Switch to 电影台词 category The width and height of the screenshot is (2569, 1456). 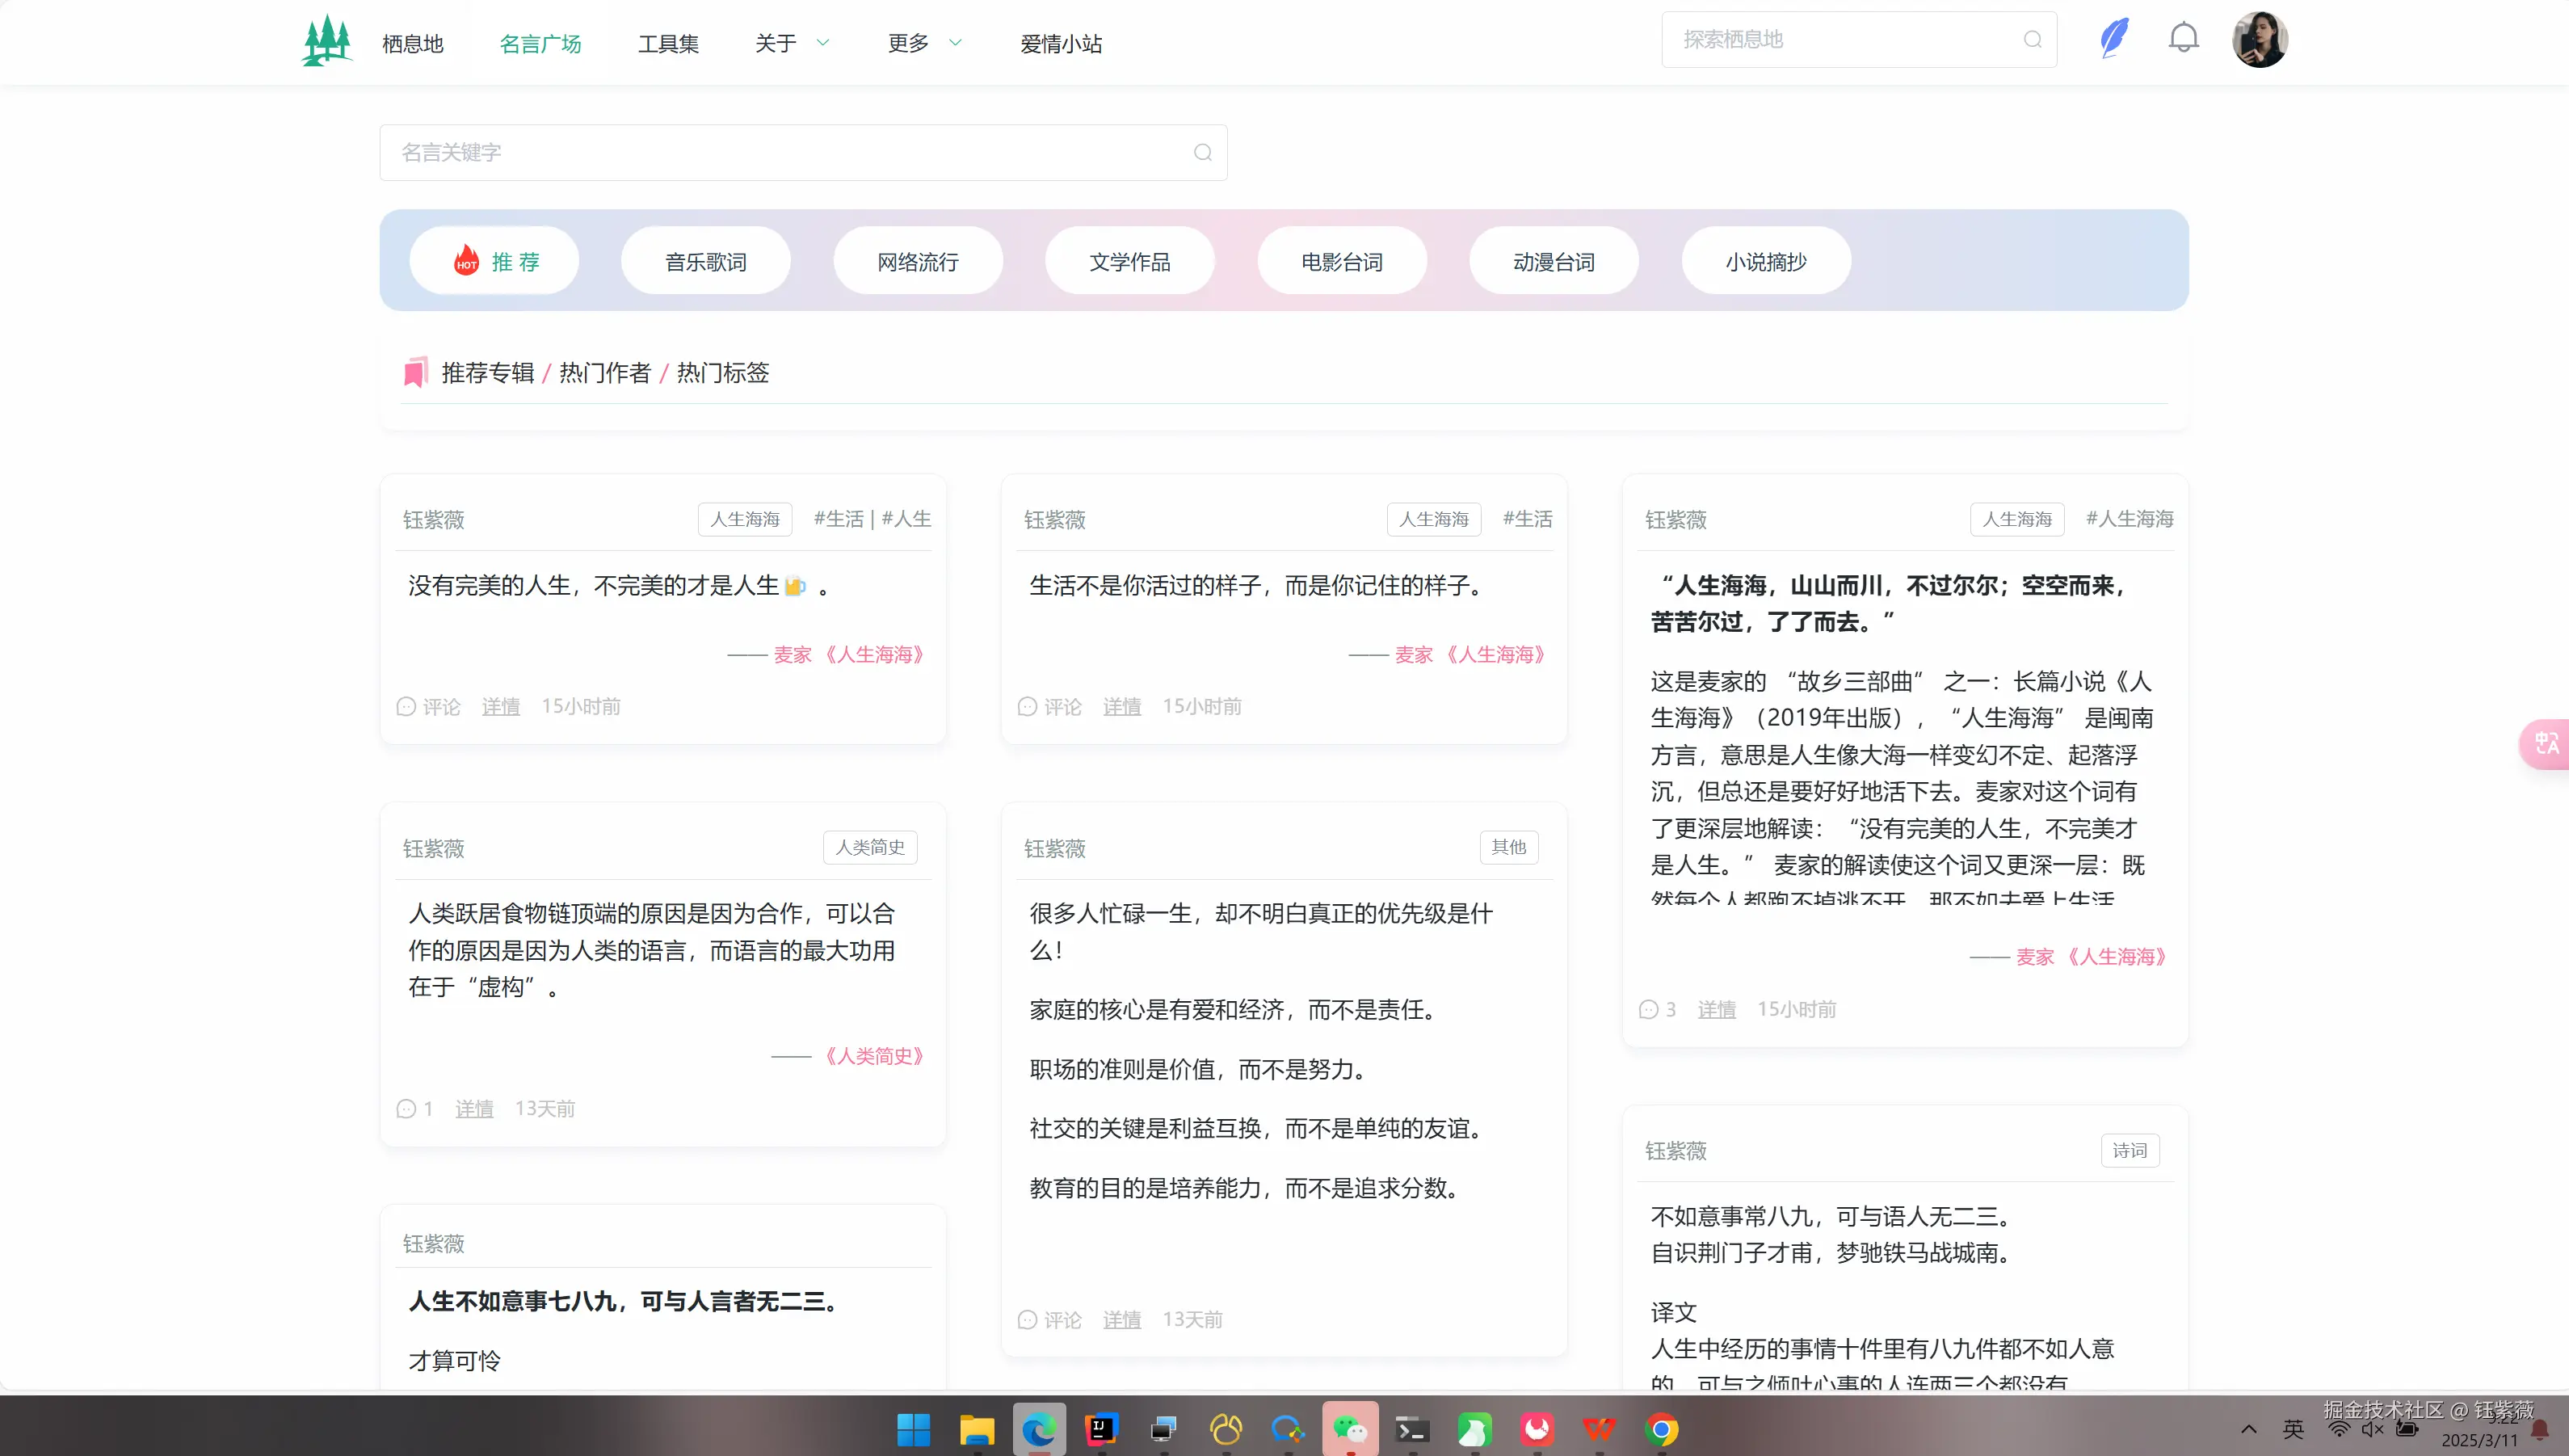tap(1342, 260)
